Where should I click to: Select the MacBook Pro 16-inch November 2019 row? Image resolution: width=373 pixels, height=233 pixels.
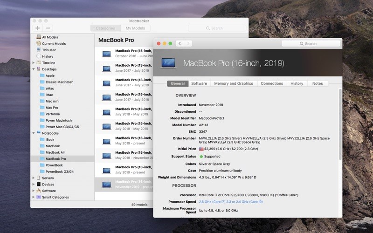point(124,184)
